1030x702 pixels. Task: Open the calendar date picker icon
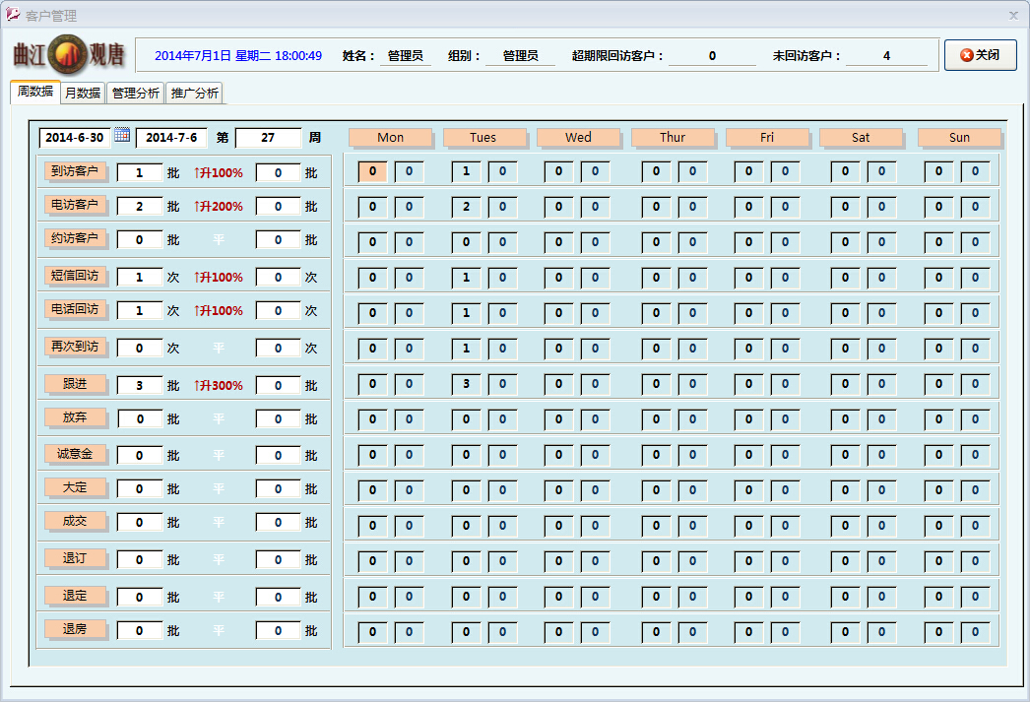coord(122,135)
